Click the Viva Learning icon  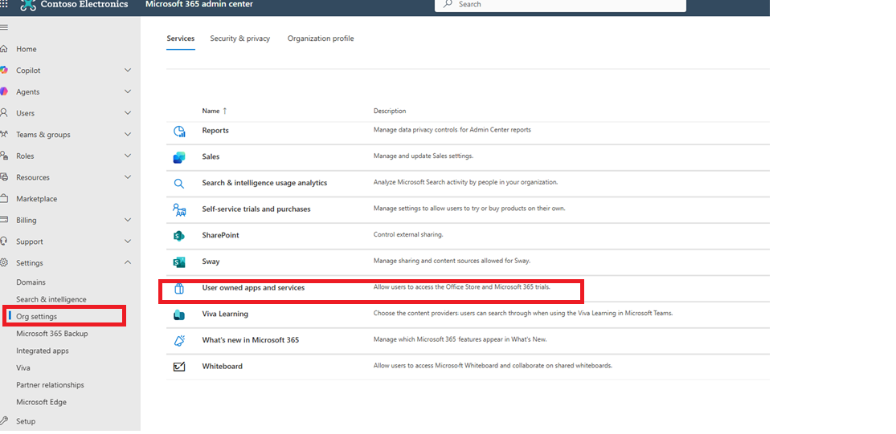coord(179,314)
